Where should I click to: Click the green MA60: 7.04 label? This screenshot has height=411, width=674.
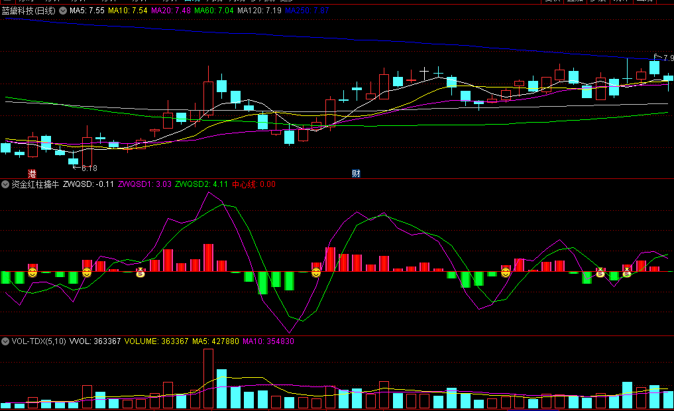click(x=213, y=11)
